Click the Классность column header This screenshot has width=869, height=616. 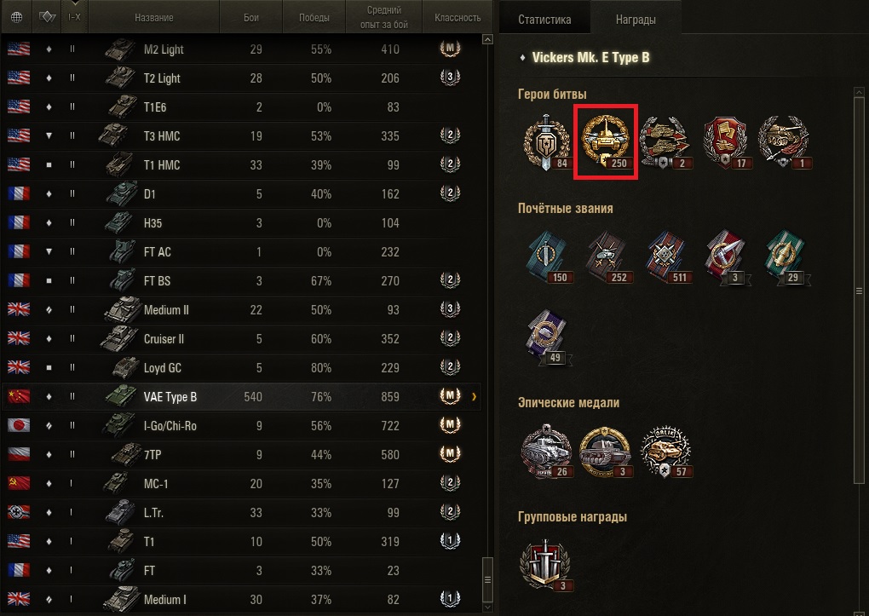(458, 17)
